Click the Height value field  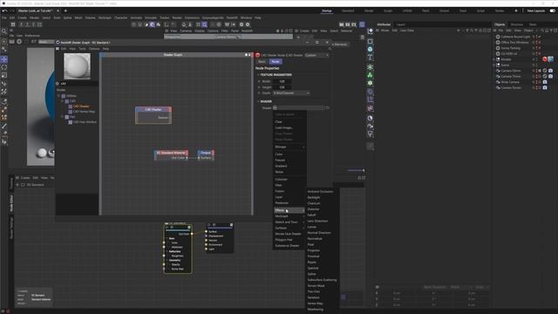tap(282, 87)
